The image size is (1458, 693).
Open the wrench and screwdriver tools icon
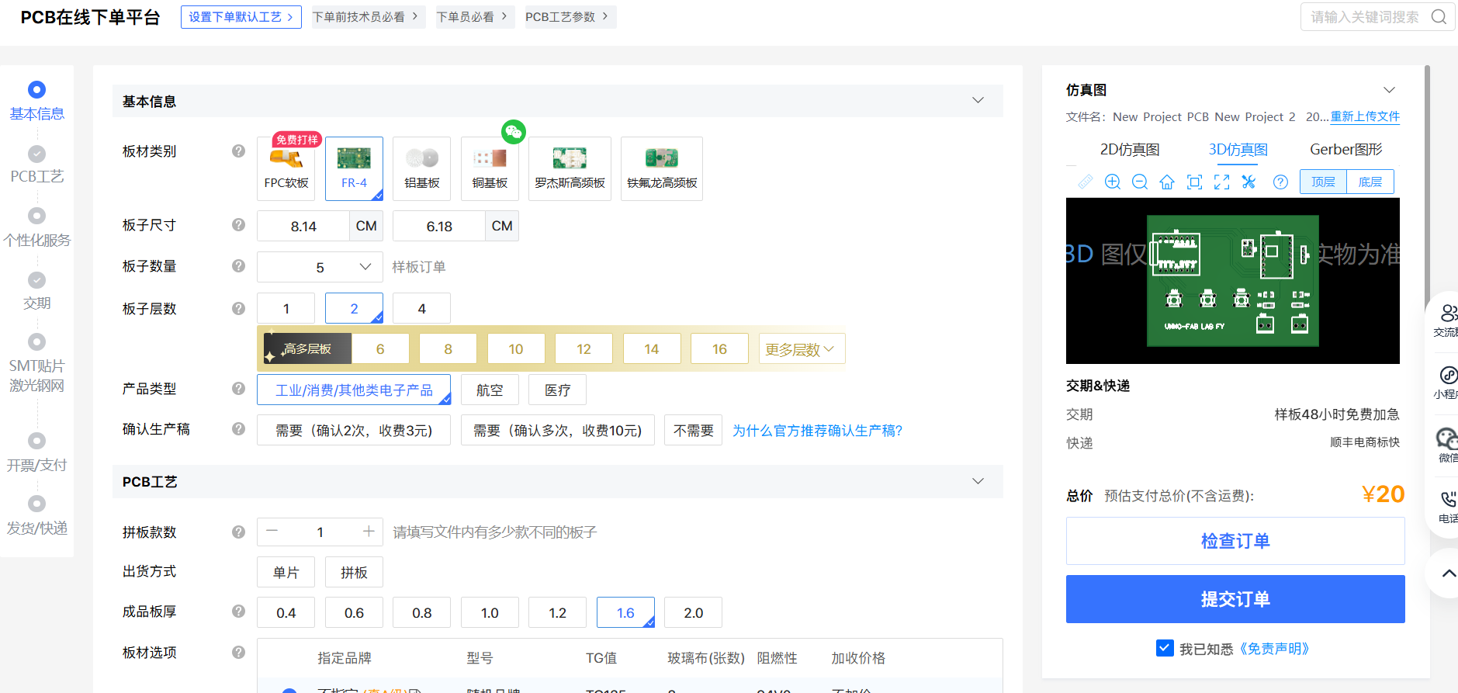click(1248, 182)
